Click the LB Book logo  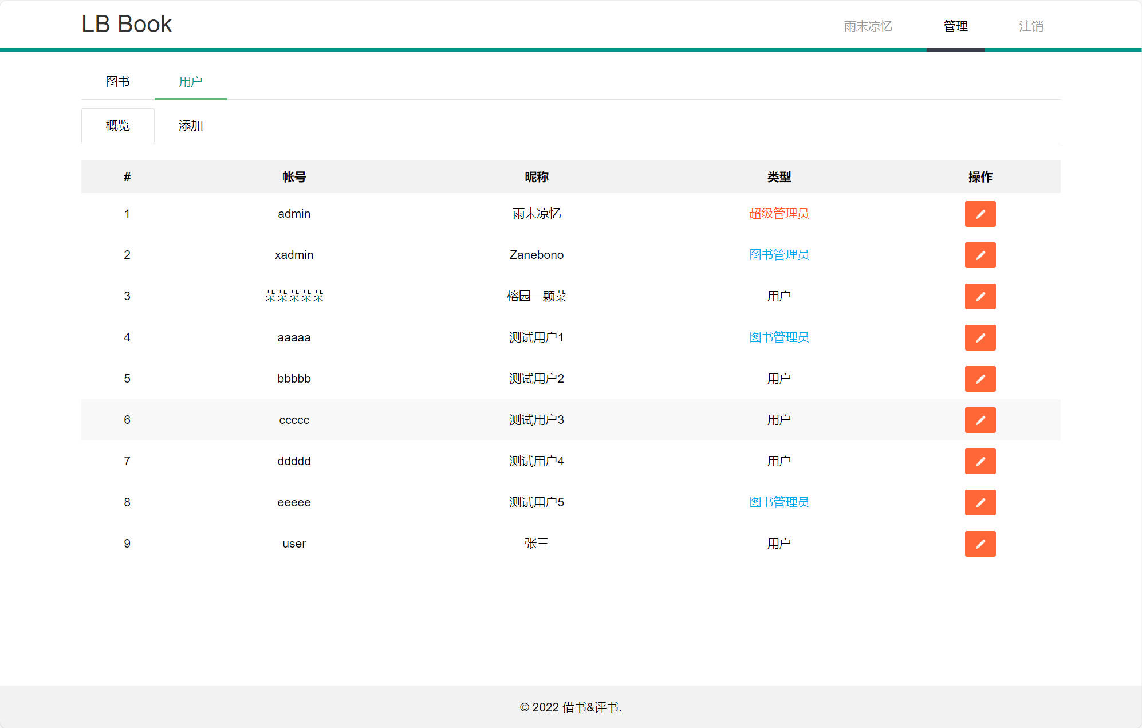click(127, 24)
